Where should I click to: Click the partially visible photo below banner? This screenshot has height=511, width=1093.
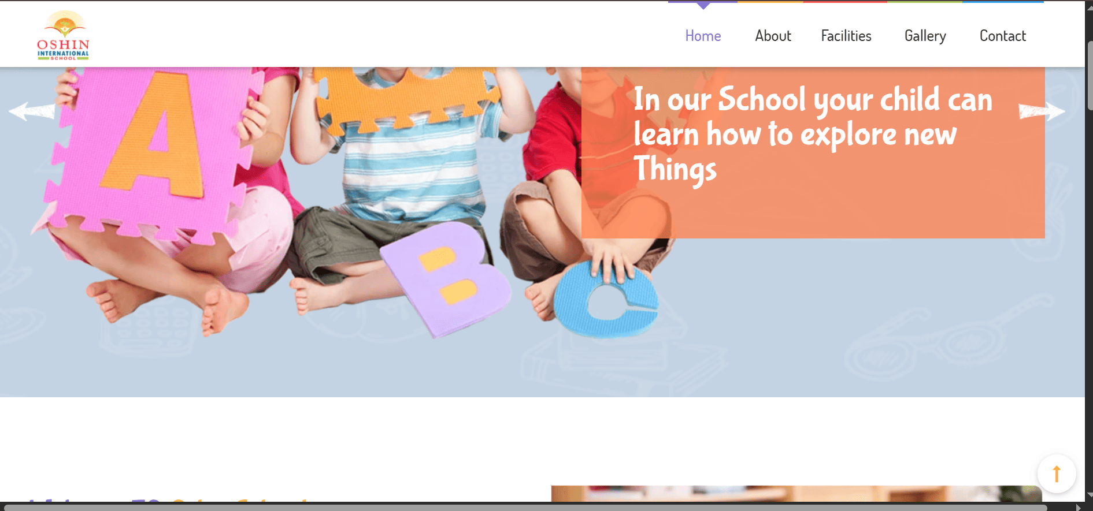796,494
